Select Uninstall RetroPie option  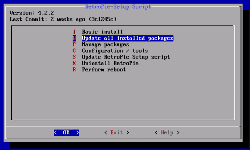point(106,63)
